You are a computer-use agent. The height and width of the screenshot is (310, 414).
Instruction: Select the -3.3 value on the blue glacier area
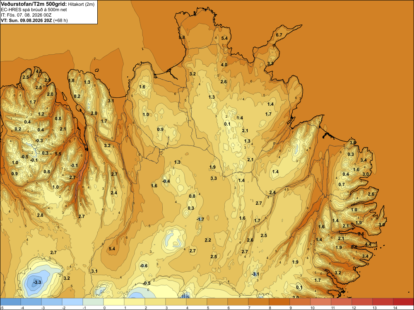coord(37,282)
